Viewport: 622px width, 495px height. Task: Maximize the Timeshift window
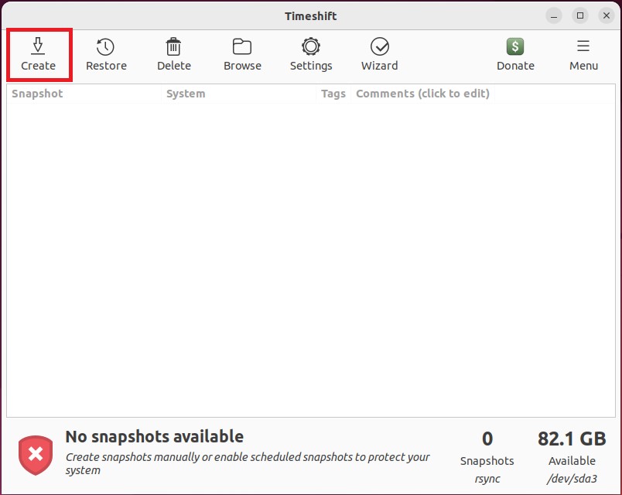580,16
